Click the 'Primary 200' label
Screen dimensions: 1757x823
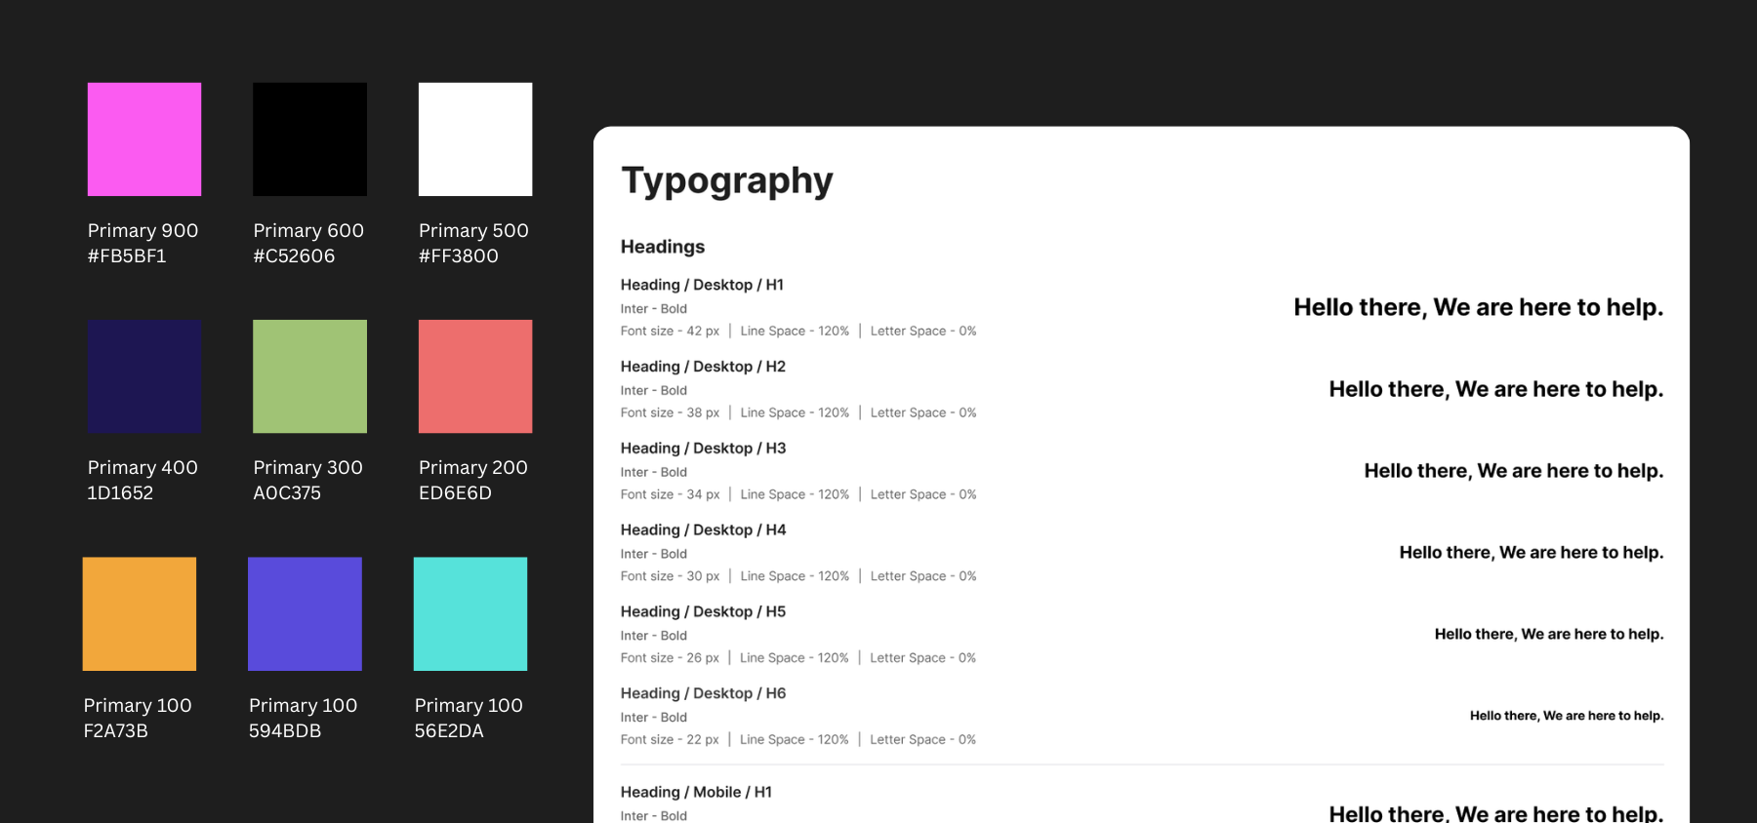pos(473,467)
